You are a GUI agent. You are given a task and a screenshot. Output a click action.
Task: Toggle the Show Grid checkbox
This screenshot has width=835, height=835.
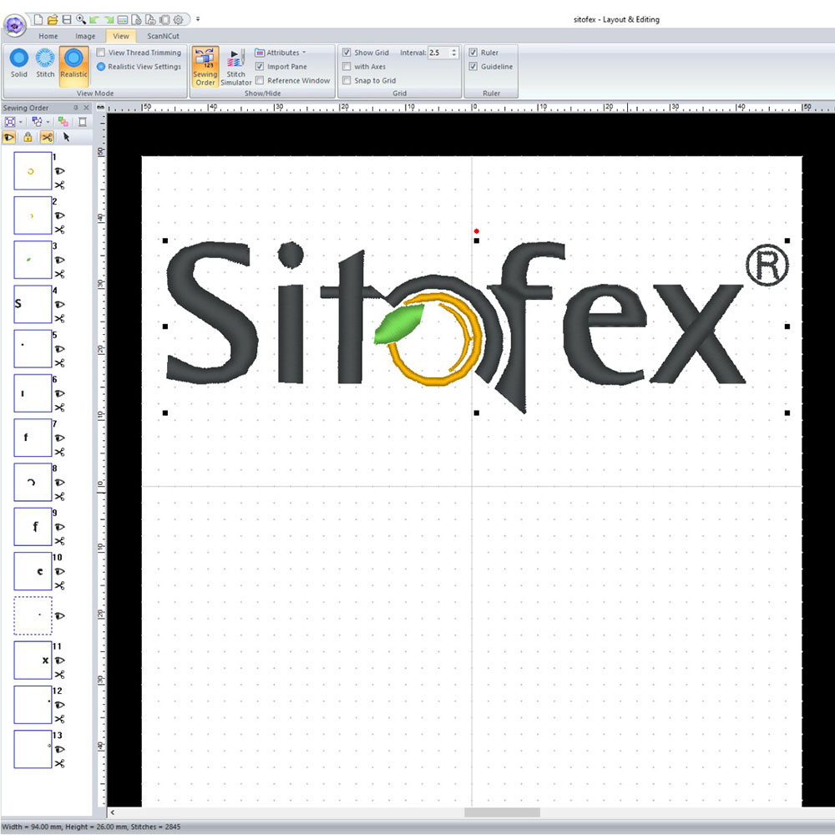click(347, 53)
